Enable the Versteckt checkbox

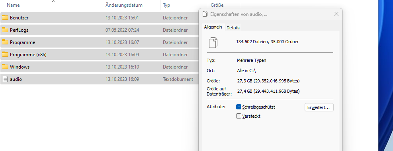click(239, 116)
